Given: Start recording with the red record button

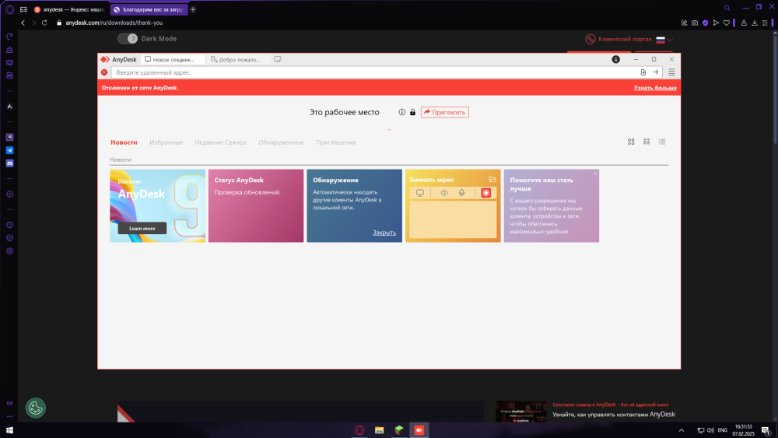Looking at the screenshot, I should click(x=485, y=193).
